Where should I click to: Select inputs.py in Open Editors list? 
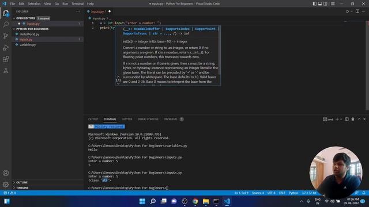33,24
